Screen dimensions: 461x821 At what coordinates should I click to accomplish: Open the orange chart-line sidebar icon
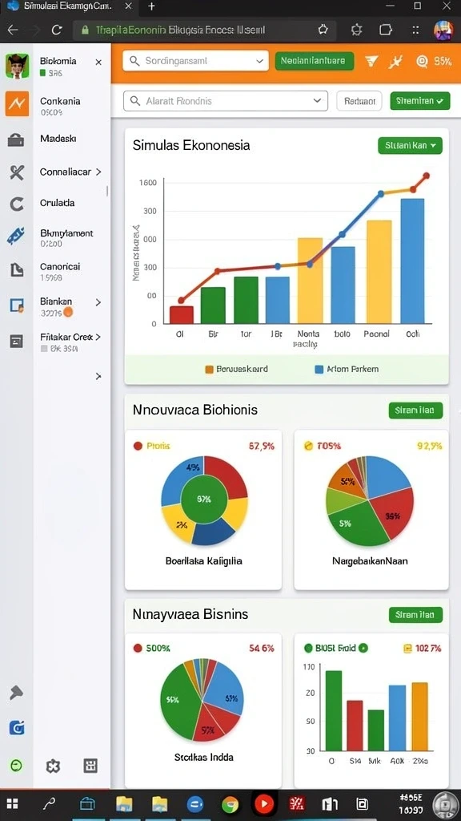tap(17, 103)
